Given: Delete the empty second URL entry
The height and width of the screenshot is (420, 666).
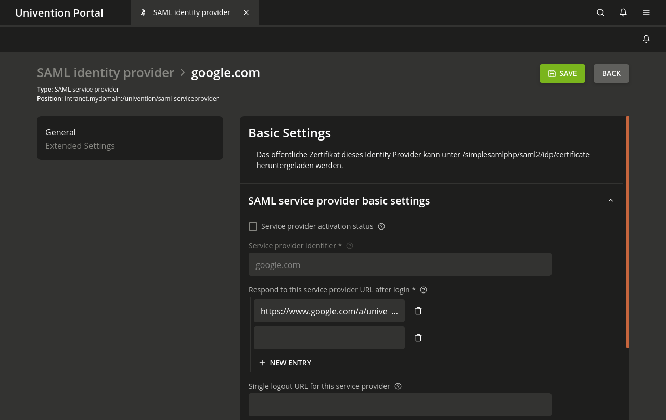Looking at the screenshot, I should click(418, 338).
